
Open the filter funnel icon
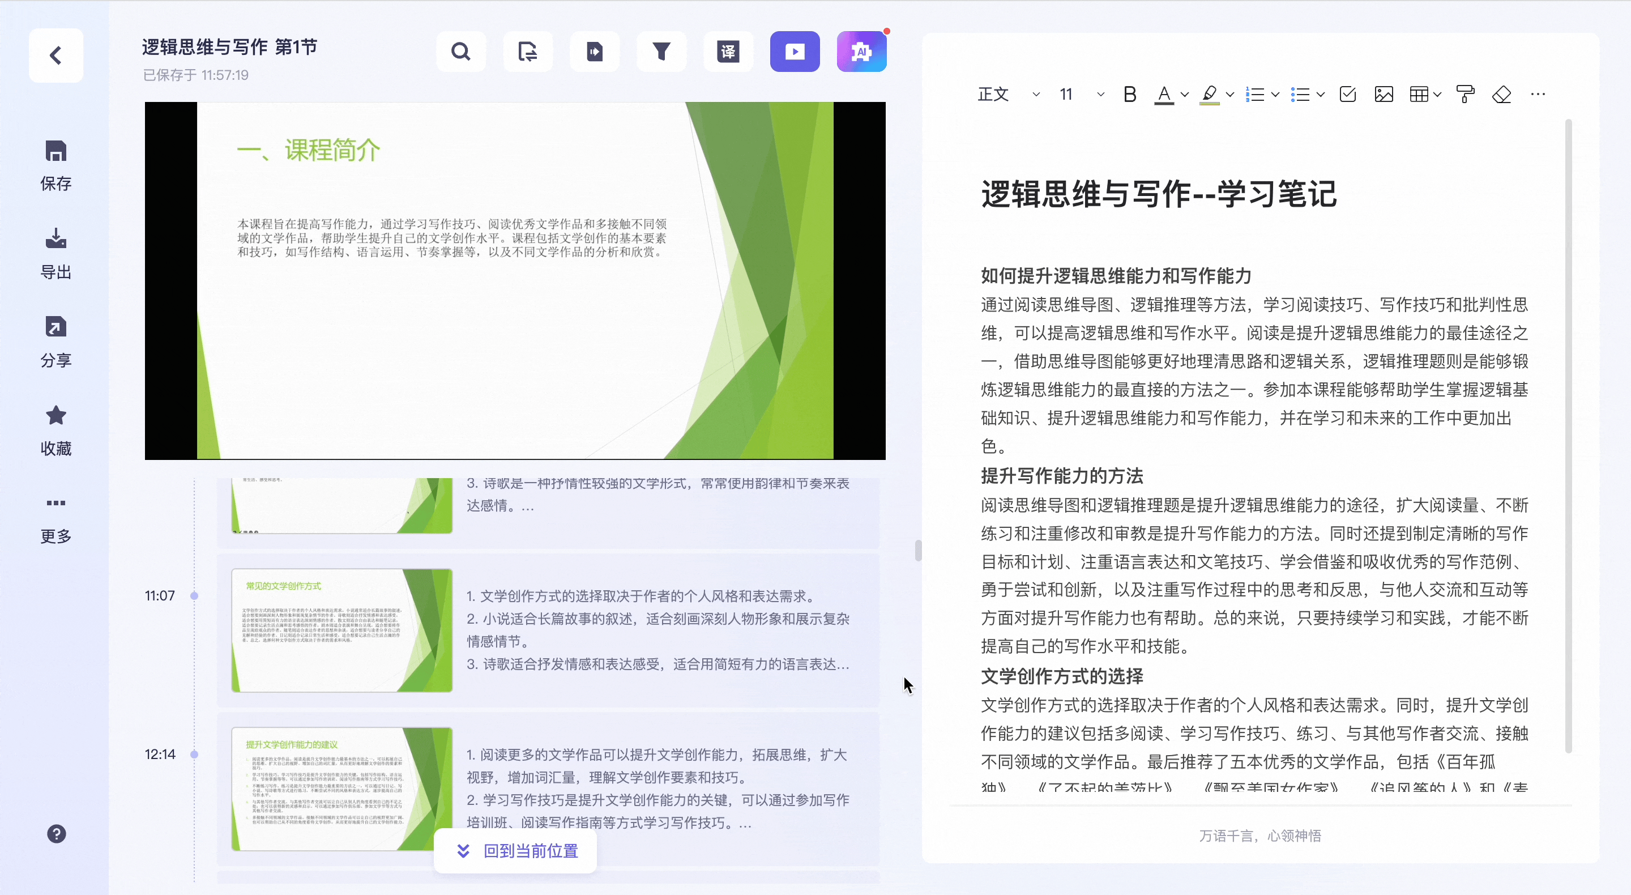tap(661, 52)
